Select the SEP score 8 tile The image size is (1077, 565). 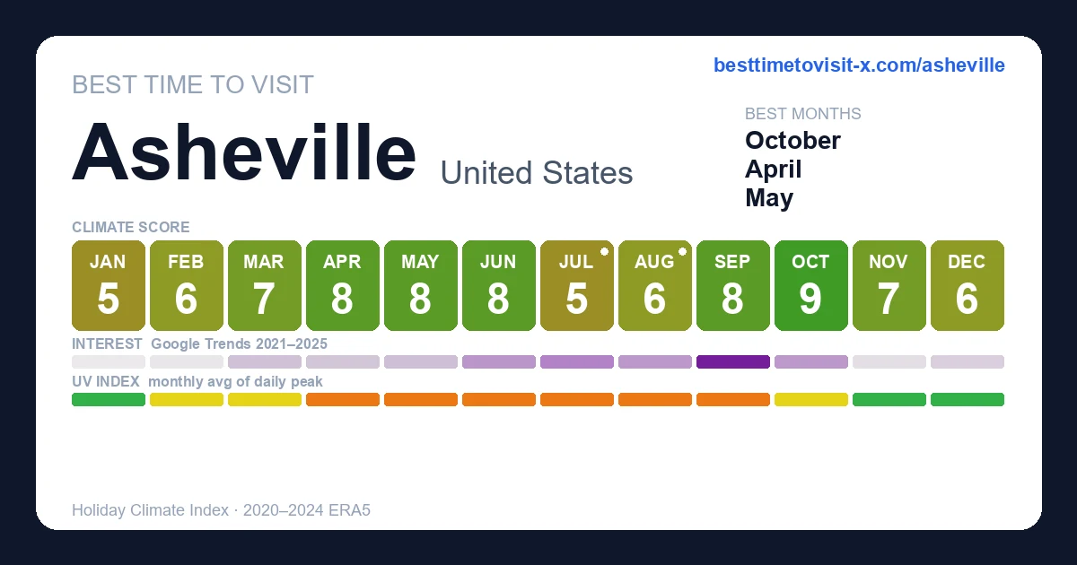[733, 285]
